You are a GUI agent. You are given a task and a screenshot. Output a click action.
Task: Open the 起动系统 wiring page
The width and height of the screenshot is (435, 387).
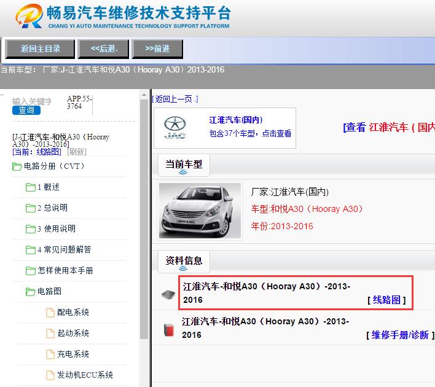pos(73,333)
